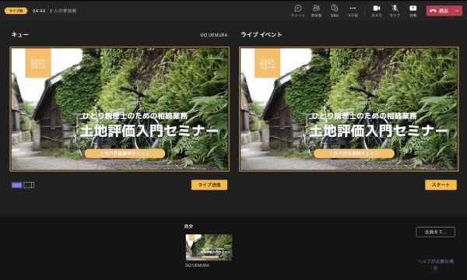Expand the leave button dropdown arrow

tap(458, 11)
